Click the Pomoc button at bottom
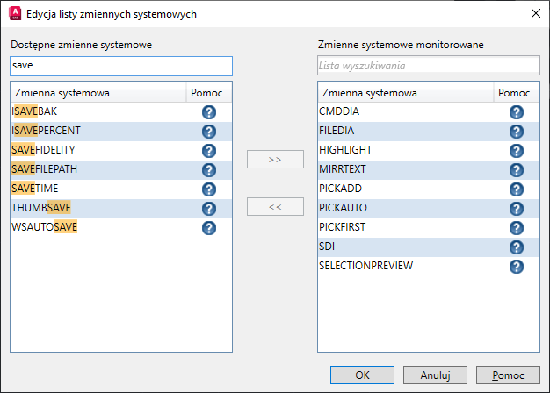 coord(508,375)
